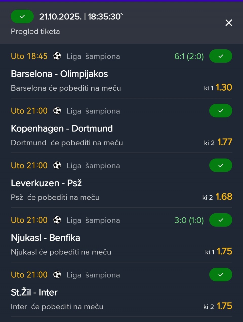Screen dimensions: 243x322
Task: Open the Leverkuzen - Psž match
Action: pyautogui.click(x=46, y=183)
